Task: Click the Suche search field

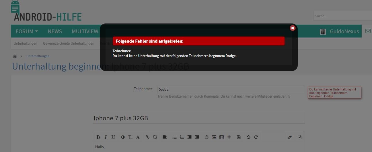Action: click(x=343, y=16)
